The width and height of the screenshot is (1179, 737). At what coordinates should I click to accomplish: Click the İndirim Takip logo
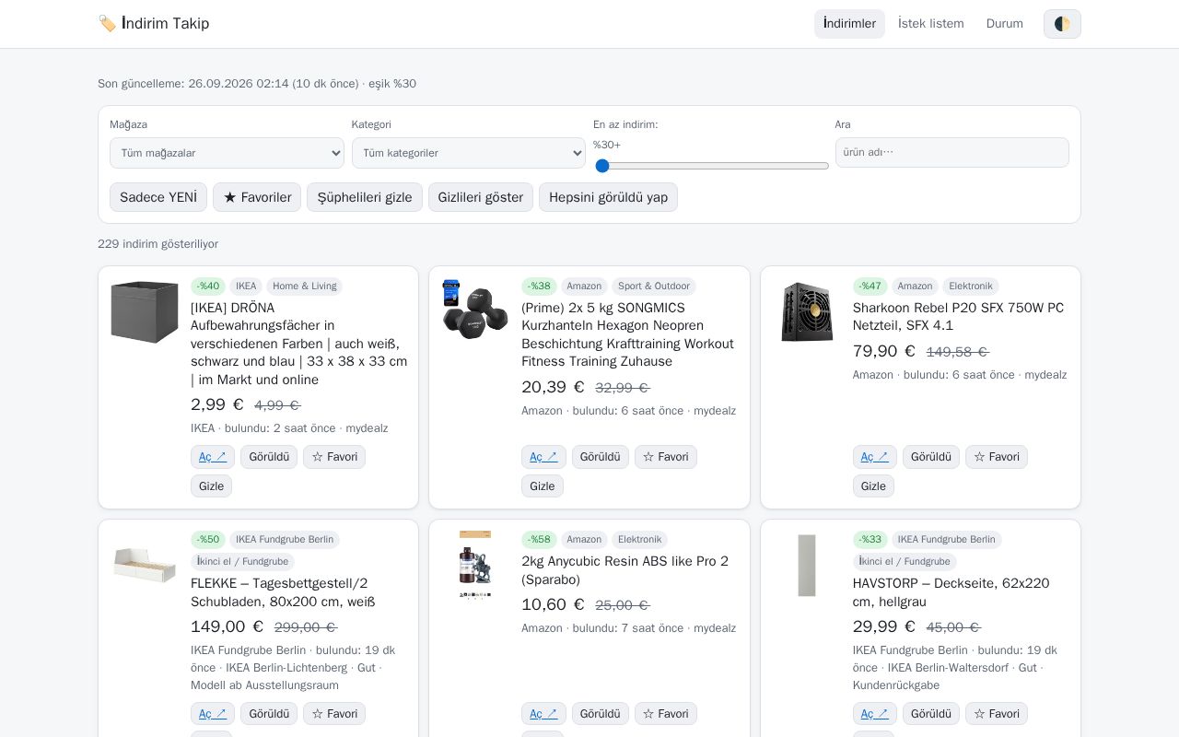pyautogui.click(x=154, y=24)
